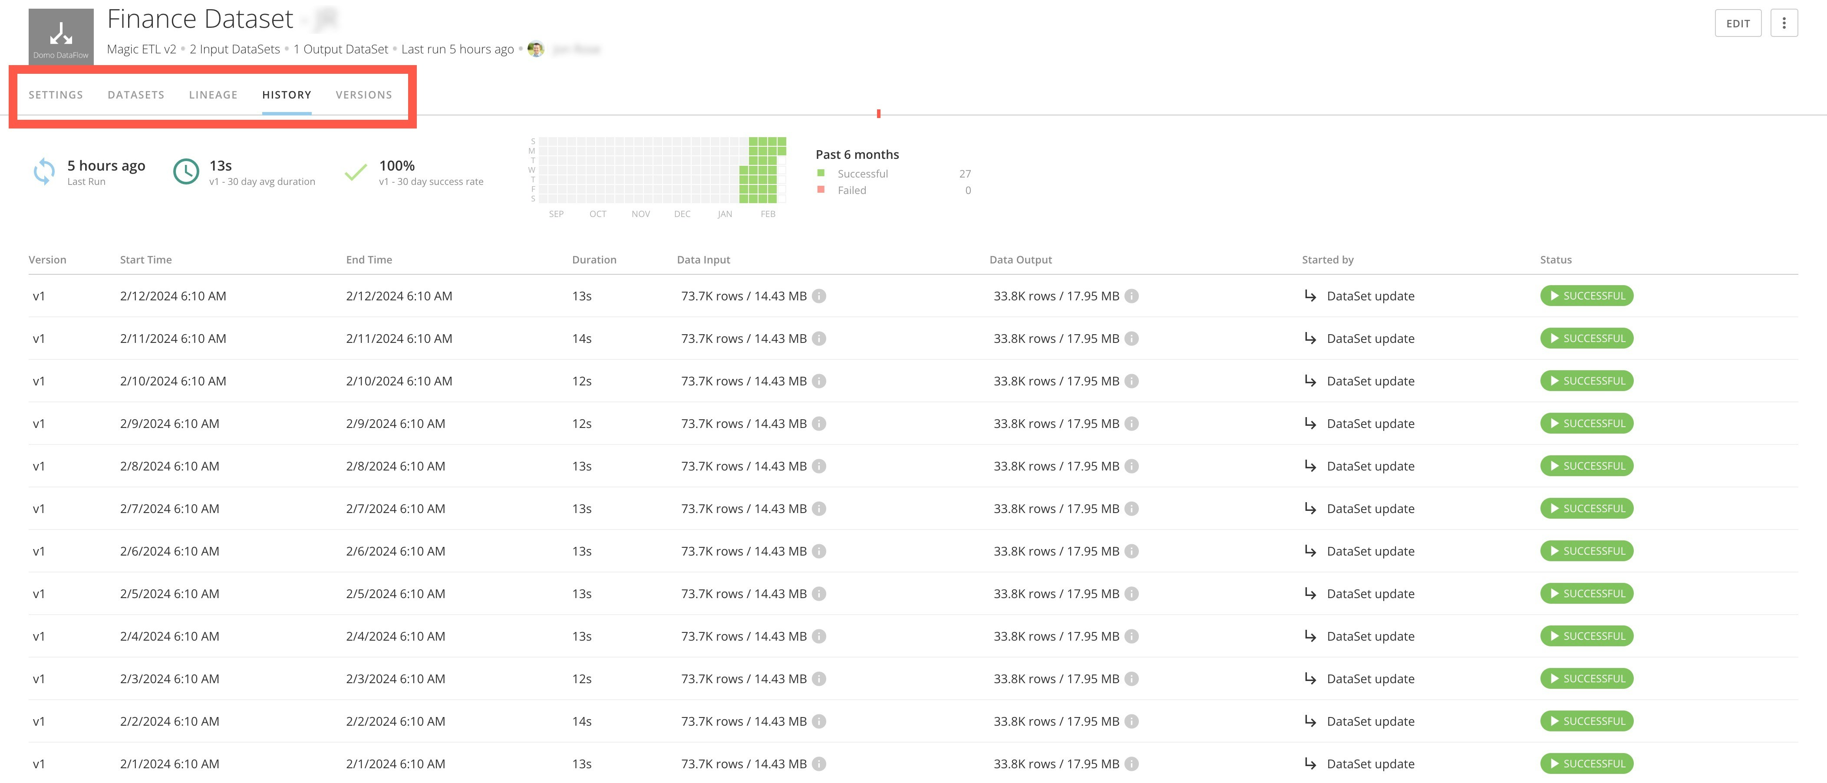Click the Last Run refresh icon

(x=44, y=171)
